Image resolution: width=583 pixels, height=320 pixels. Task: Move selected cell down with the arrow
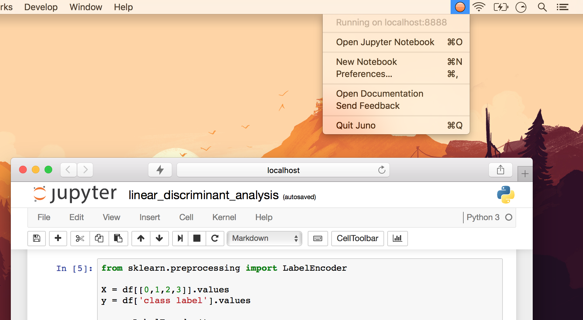click(159, 238)
